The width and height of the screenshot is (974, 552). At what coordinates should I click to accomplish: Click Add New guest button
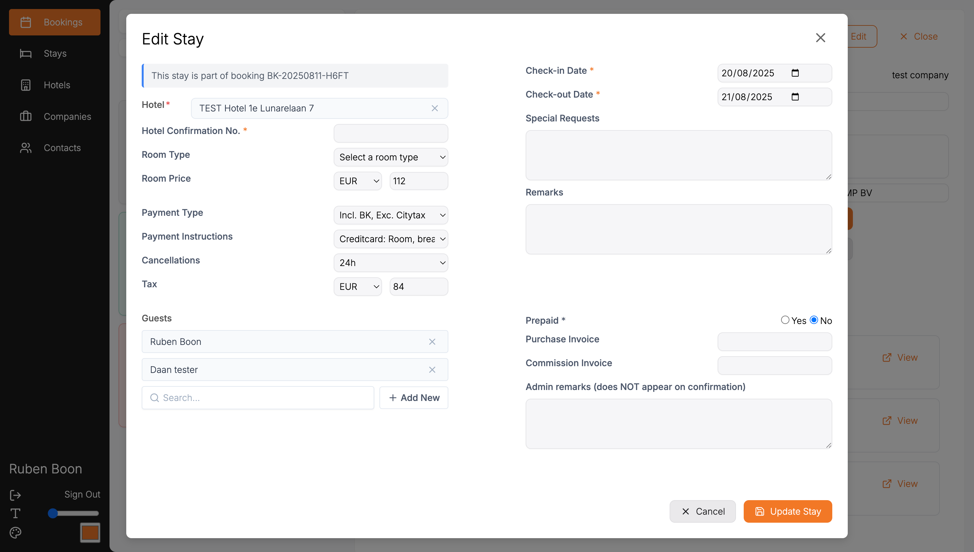pos(414,398)
